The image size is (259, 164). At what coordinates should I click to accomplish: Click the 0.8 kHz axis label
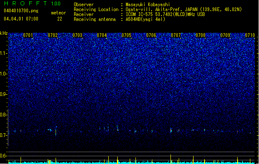point(3,115)
